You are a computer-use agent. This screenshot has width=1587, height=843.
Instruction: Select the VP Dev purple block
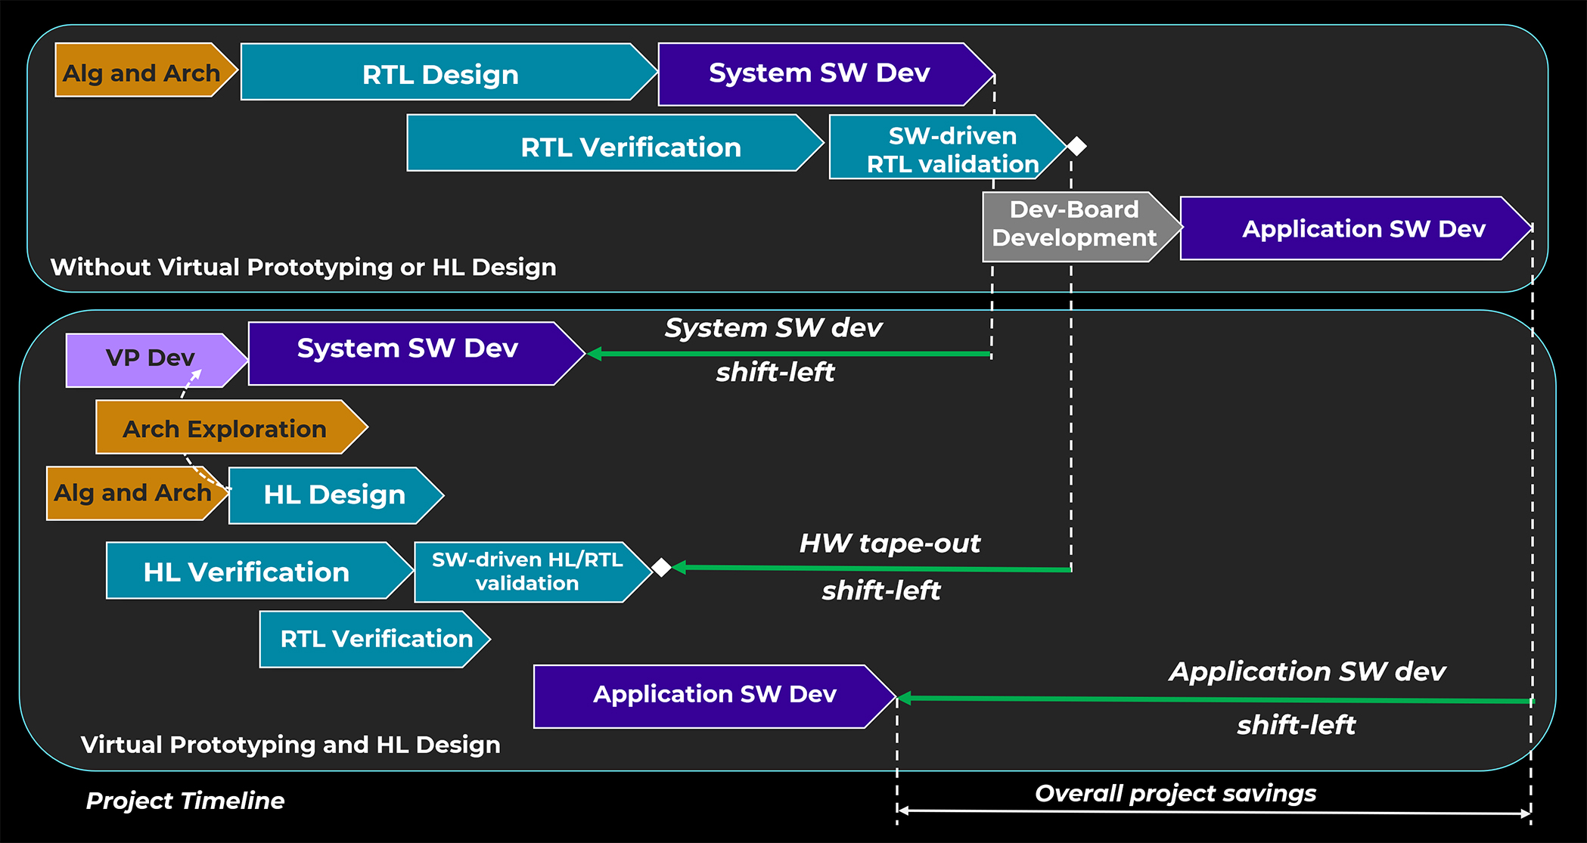150,358
